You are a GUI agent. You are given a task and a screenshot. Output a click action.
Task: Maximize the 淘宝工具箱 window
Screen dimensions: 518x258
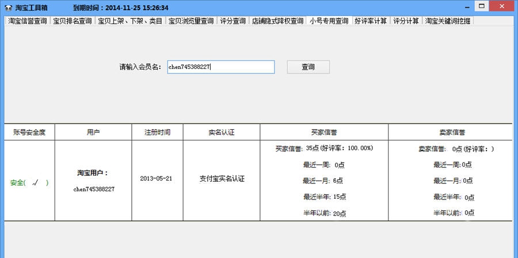(x=482, y=6)
